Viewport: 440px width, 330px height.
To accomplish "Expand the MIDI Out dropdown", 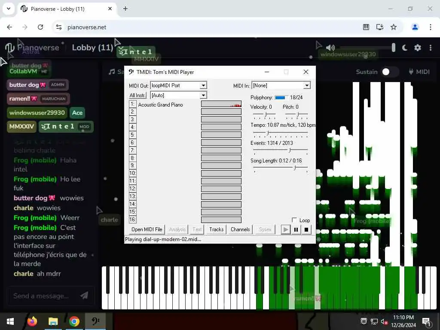I will point(203,86).
